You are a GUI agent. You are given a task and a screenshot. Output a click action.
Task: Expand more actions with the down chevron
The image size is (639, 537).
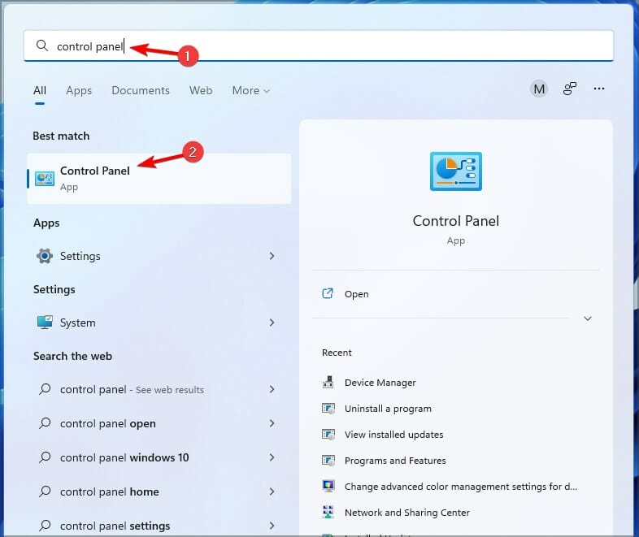[x=587, y=318]
